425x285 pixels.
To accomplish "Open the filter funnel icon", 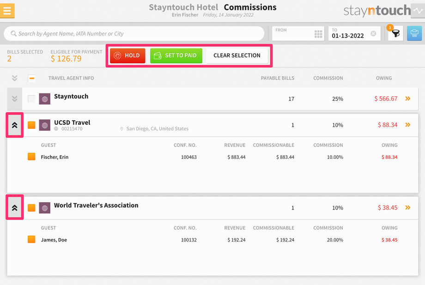I will (395, 34).
